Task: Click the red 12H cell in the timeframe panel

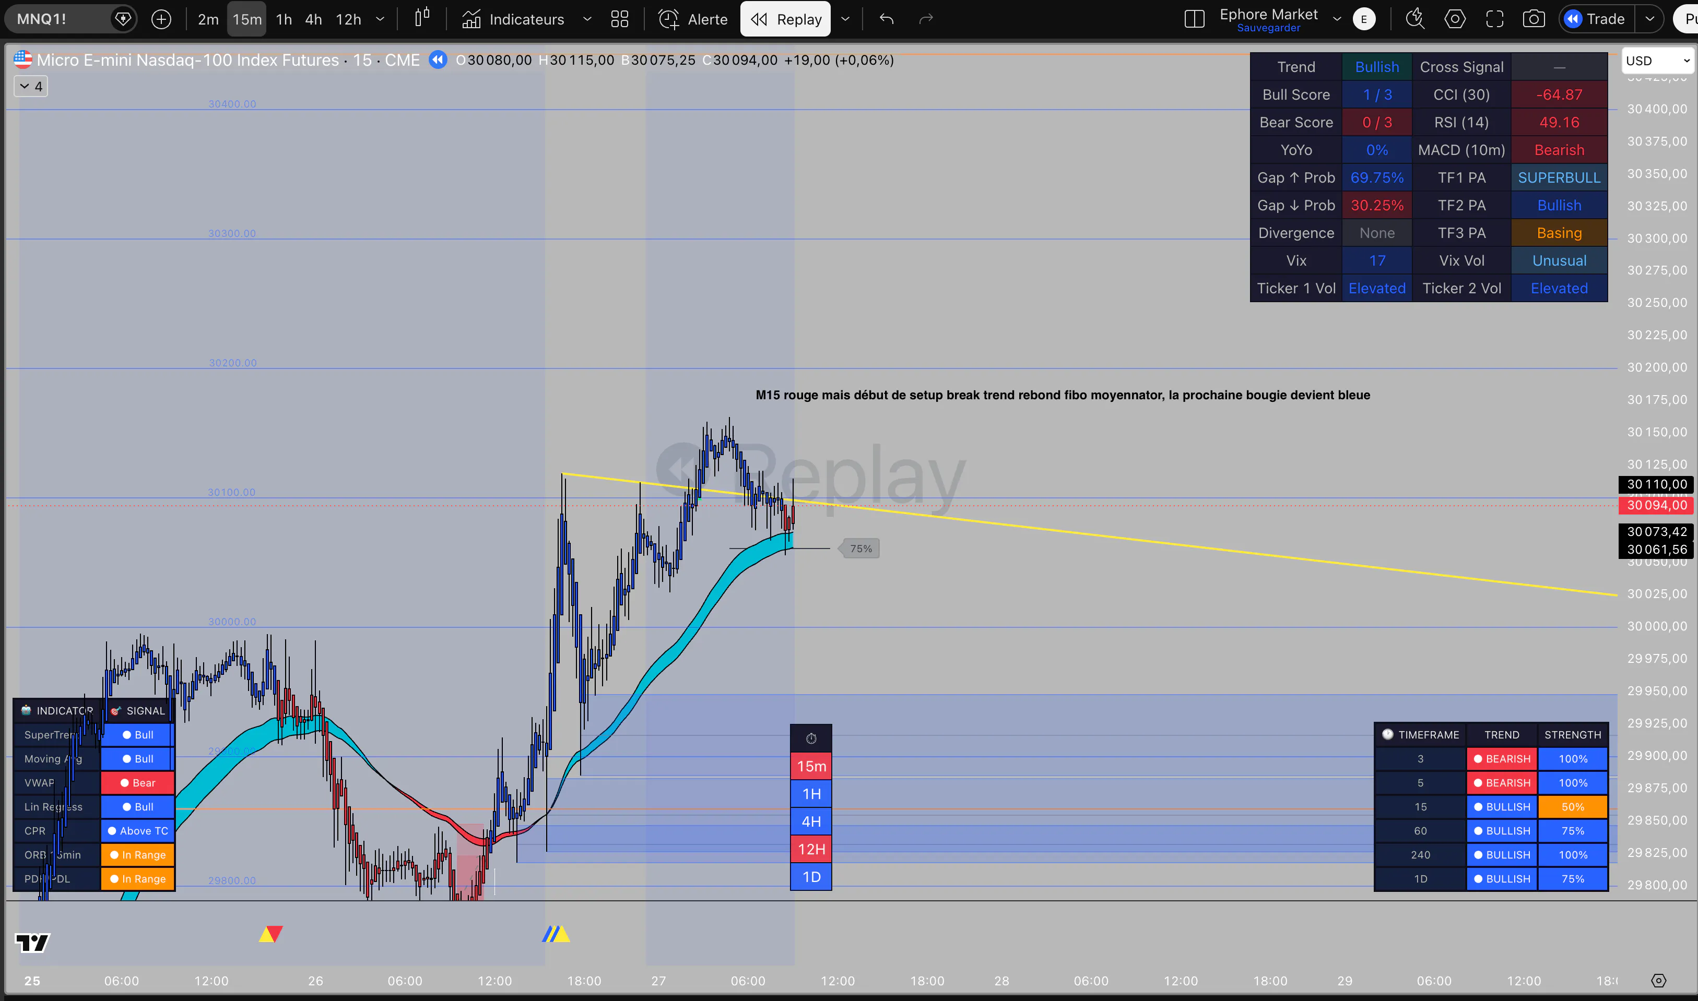Action: click(811, 849)
